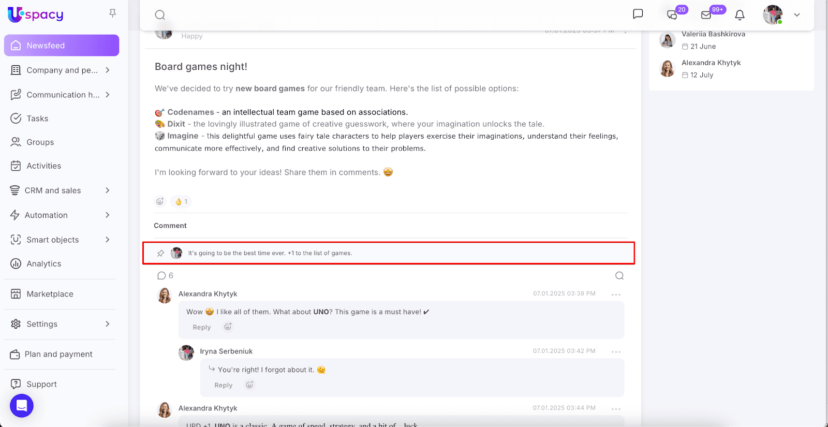
Task: Click the search magnifier icon in top bar
Action: [x=160, y=15]
